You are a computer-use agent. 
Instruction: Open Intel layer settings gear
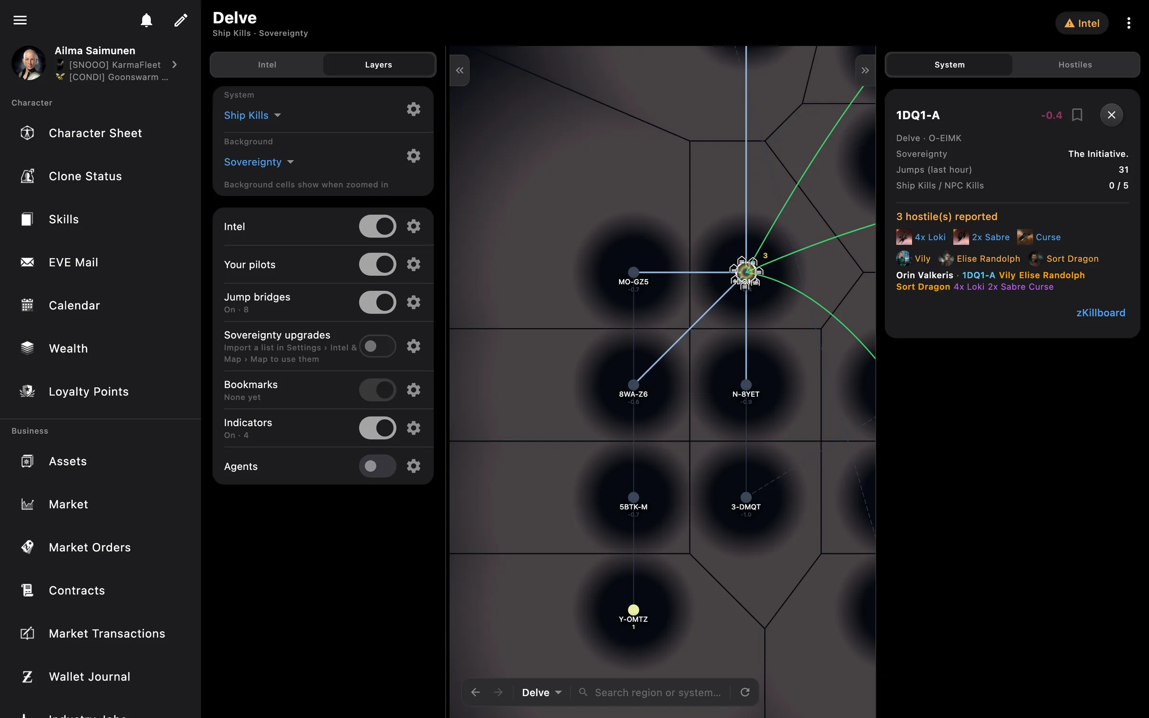414,226
